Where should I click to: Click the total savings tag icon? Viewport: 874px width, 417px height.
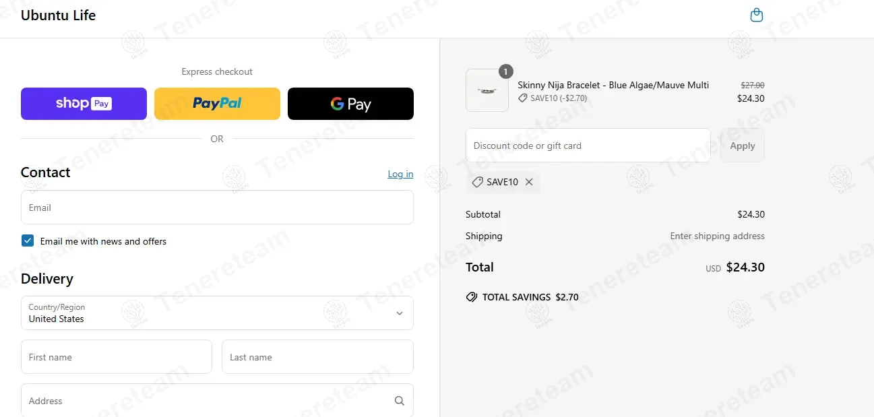coord(472,297)
